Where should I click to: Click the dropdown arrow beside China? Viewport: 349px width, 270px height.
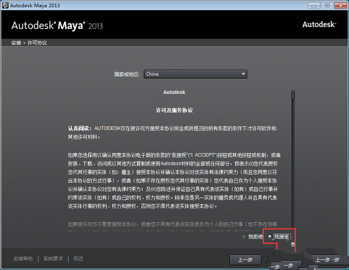point(243,74)
